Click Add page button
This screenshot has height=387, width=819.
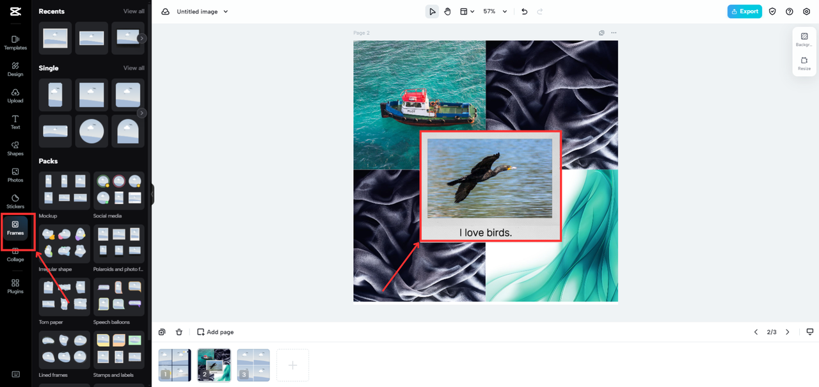point(215,332)
